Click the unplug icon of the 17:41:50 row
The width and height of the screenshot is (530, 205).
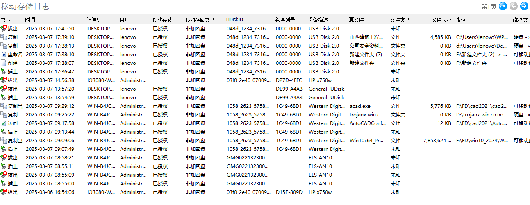point(4,28)
